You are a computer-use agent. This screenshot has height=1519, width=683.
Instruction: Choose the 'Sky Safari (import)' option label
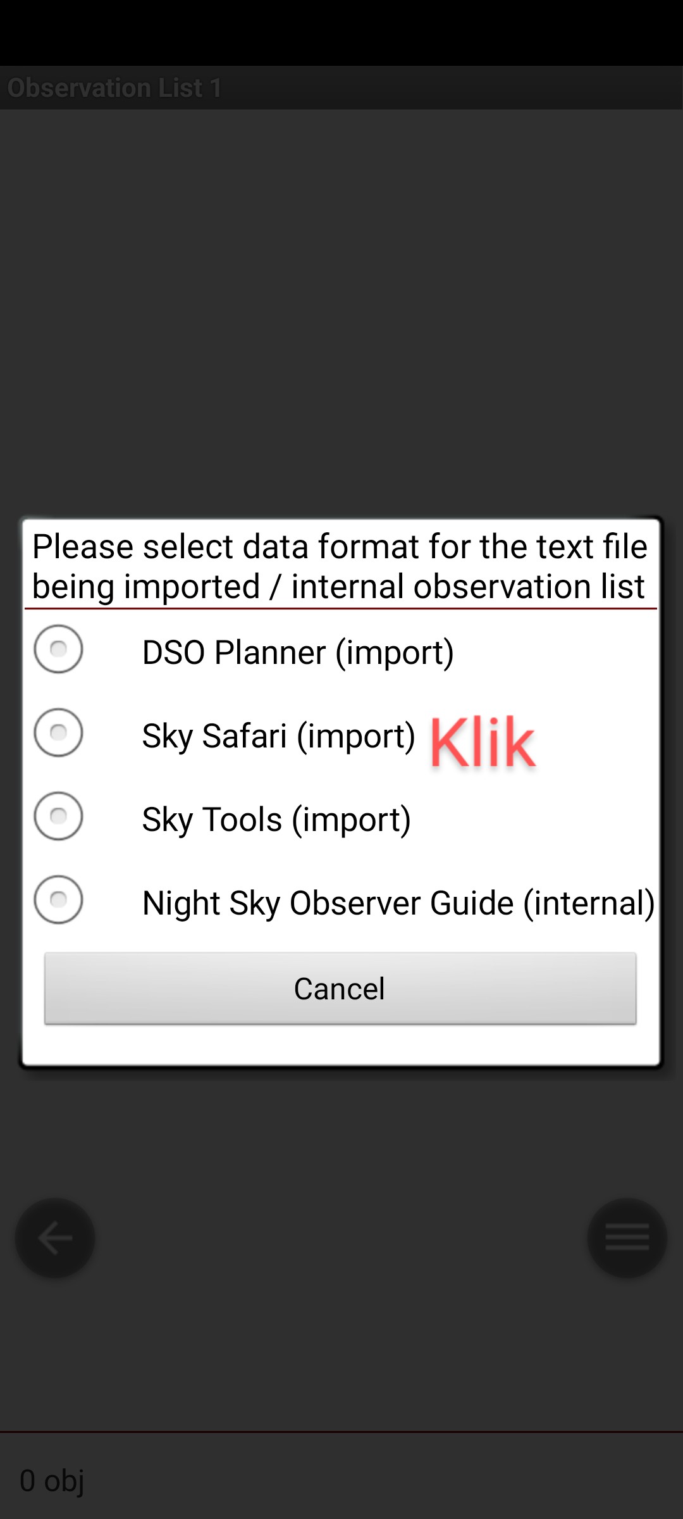(x=279, y=736)
